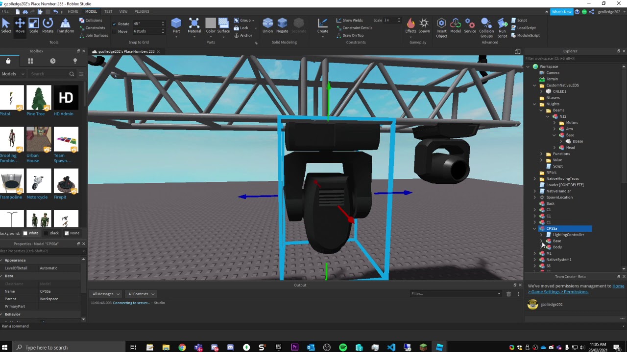Click the Filter workspace search box

point(573,58)
